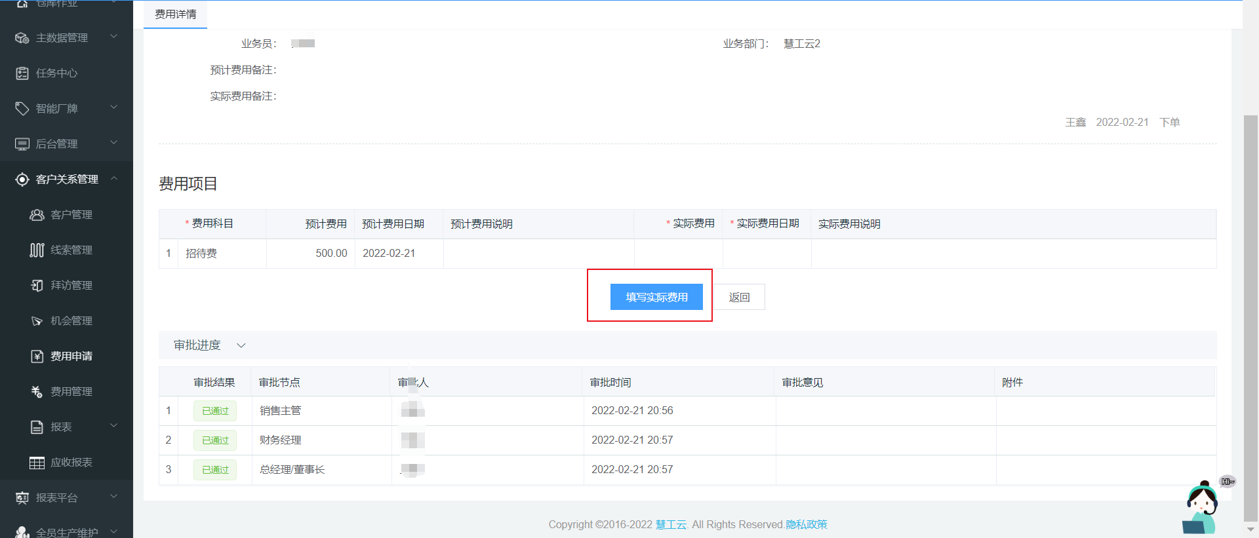Click the 应收报表 table icon
This screenshot has width=1259, height=538.
tap(37, 463)
